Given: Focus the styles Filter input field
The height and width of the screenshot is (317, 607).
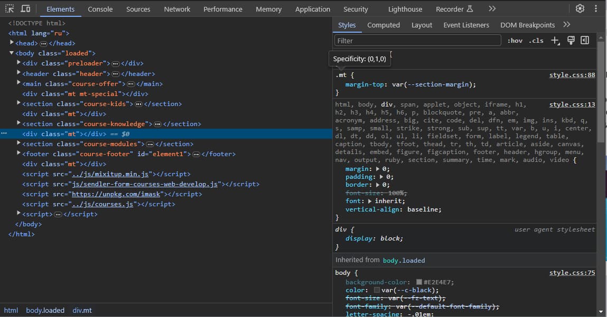Looking at the screenshot, I should coord(417,41).
